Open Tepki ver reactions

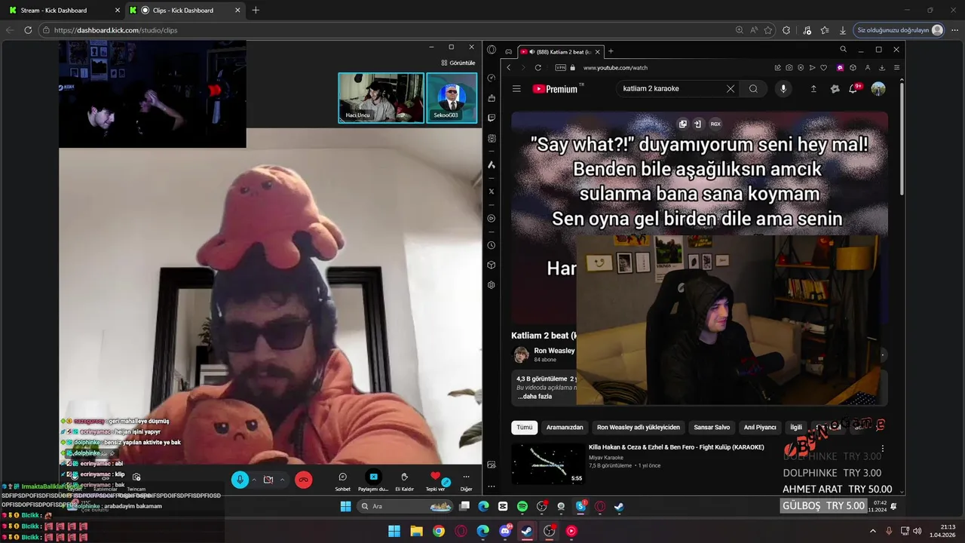[x=435, y=481]
